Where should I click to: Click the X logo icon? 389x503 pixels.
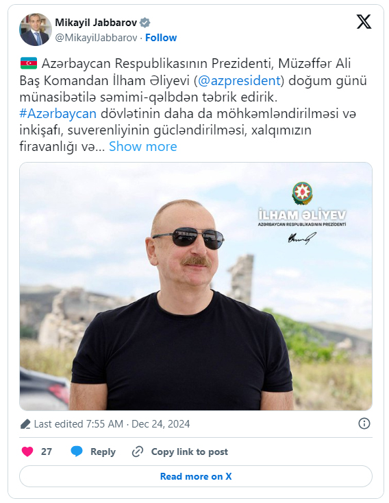[x=364, y=22]
